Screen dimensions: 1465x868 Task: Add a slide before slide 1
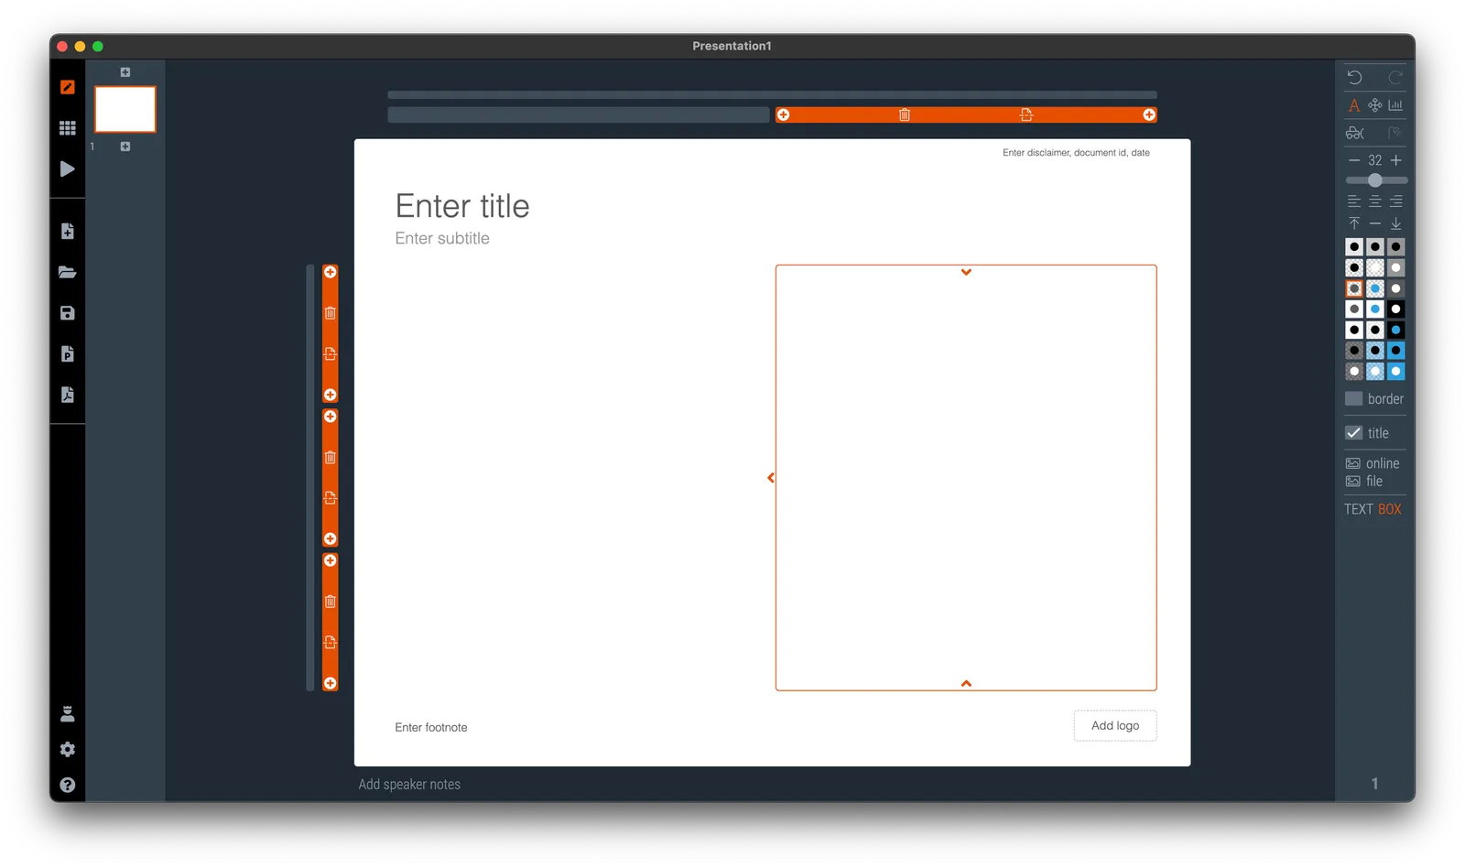point(125,72)
